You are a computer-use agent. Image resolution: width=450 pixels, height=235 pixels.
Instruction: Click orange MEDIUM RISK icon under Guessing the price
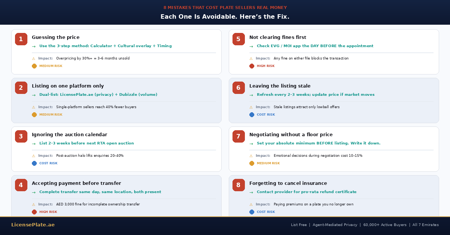click(34, 66)
